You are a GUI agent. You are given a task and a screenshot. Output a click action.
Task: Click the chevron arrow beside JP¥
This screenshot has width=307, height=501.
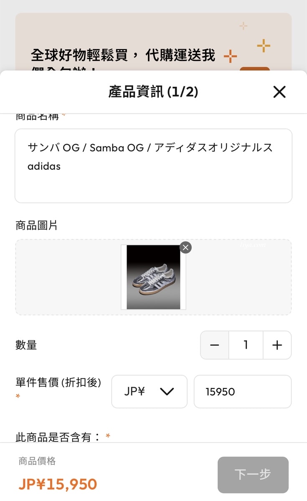[x=167, y=391]
